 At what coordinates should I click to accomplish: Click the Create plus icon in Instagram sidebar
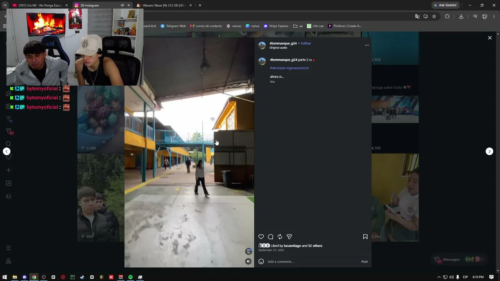[x=9, y=170]
